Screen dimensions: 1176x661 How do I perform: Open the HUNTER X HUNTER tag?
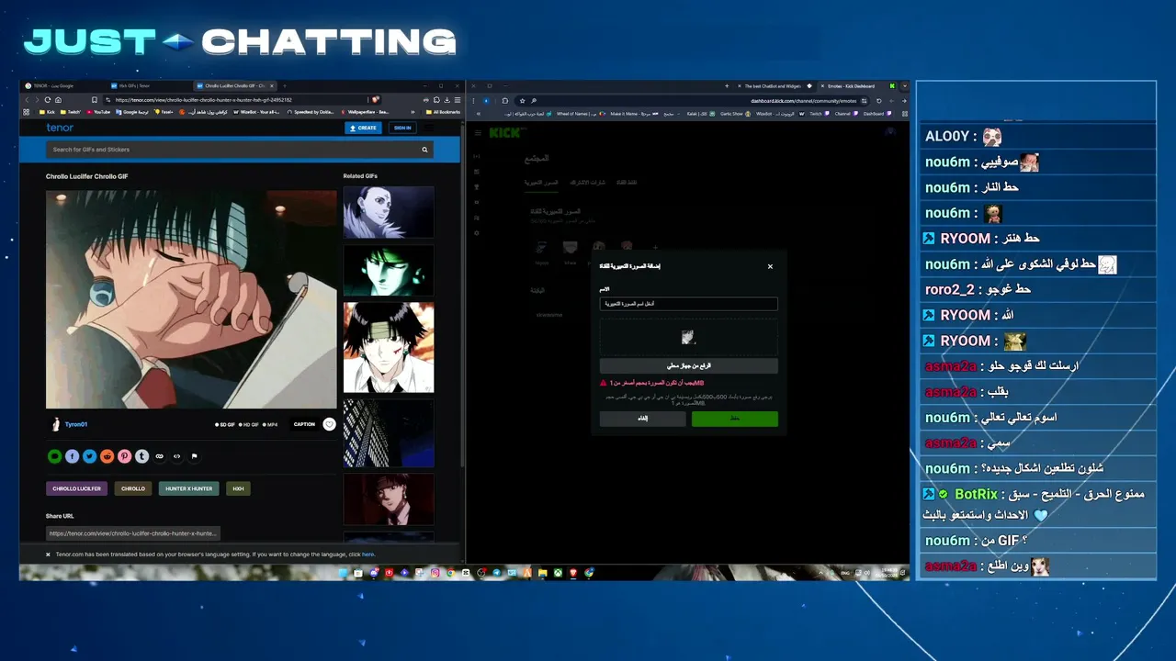[188, 488]
